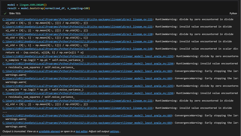
Task: Open cell output settings link
Action: point(114,131)
